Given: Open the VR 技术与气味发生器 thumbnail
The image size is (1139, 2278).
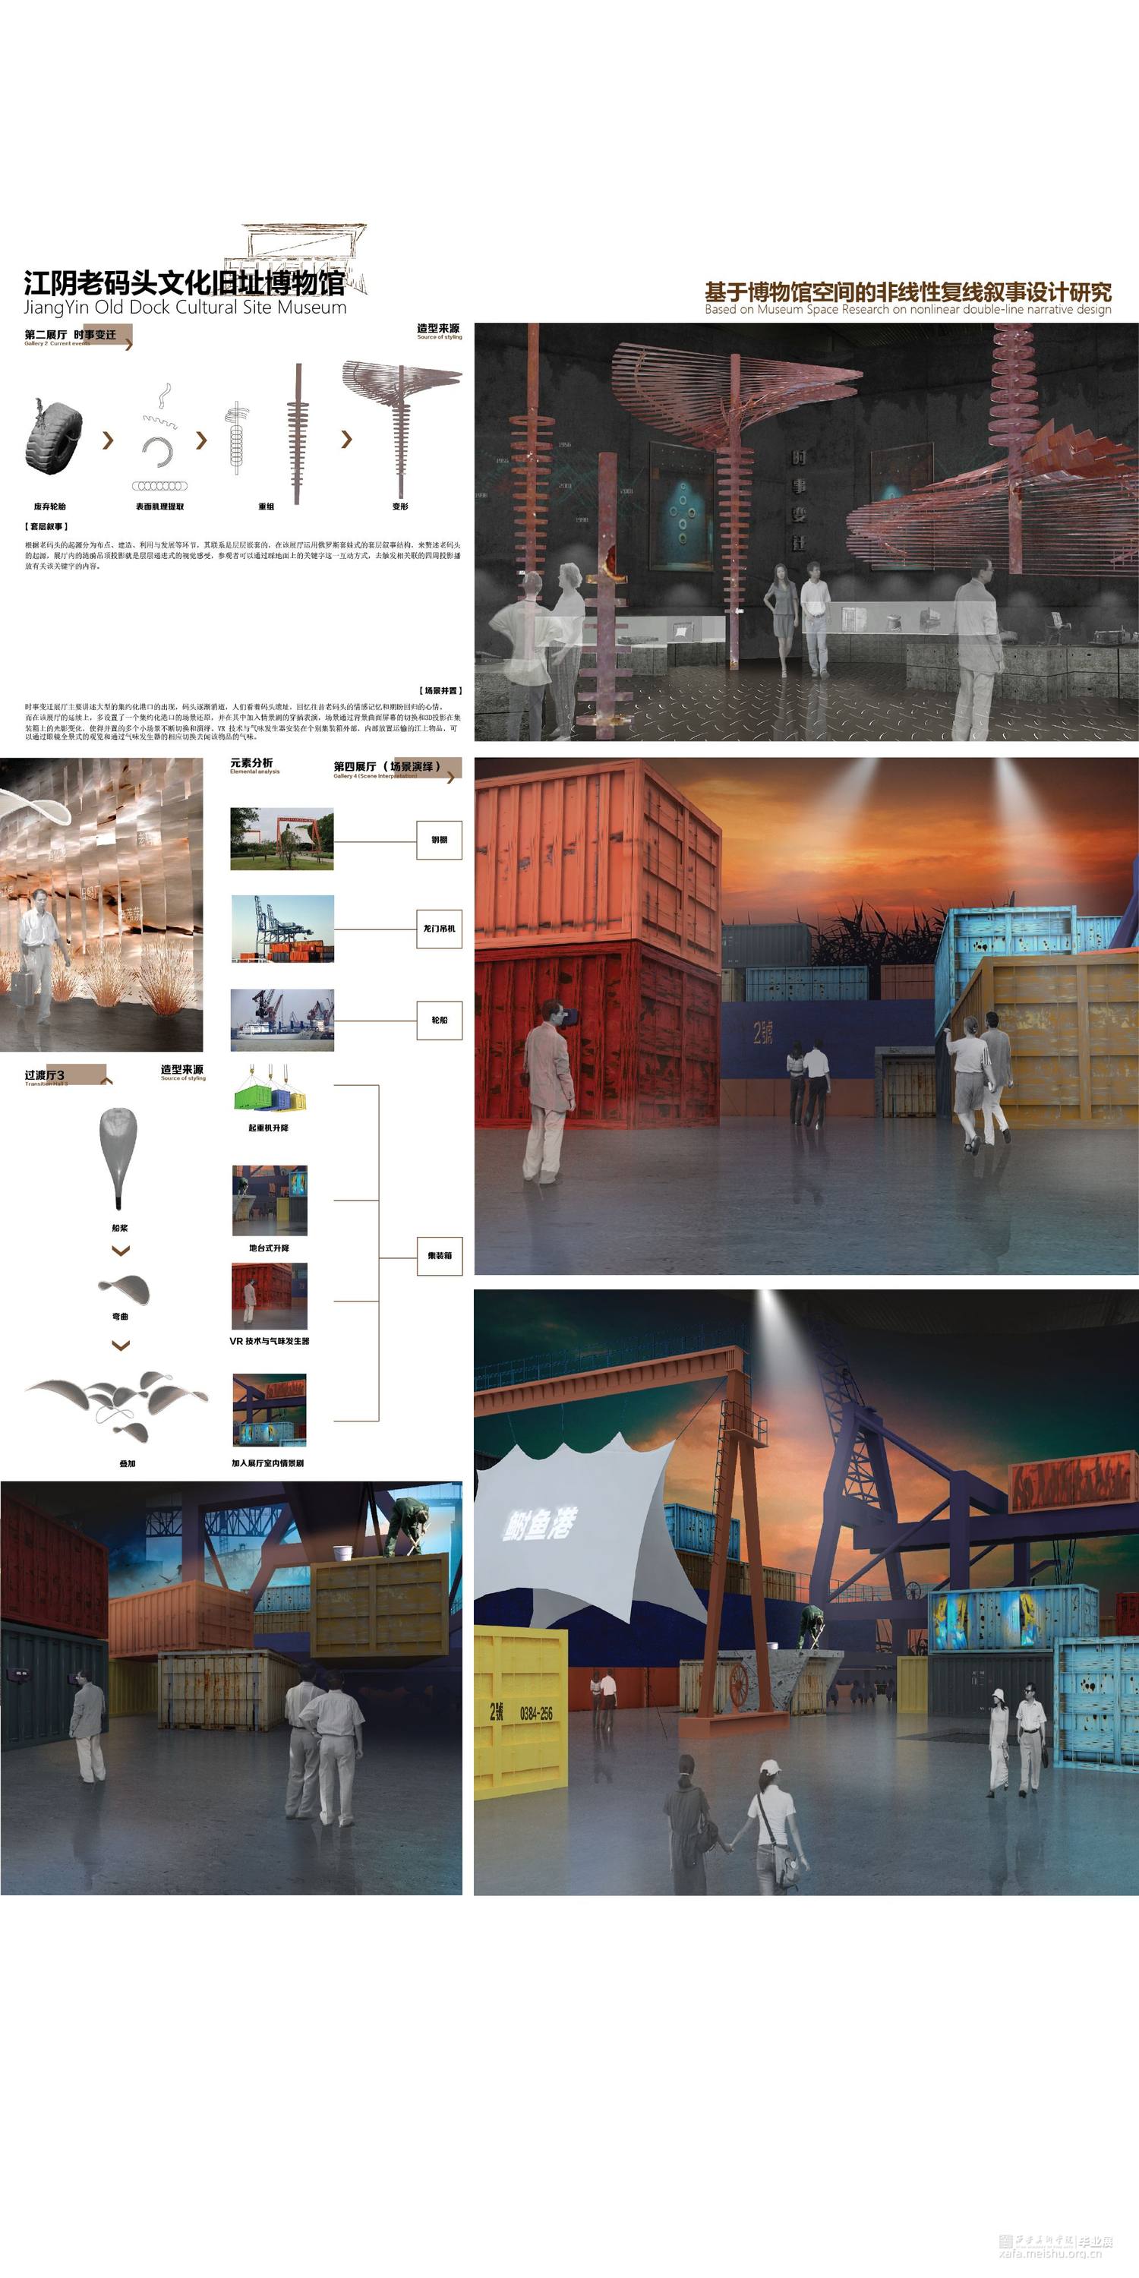Looking at the screenshot, I should [269, 1295].
